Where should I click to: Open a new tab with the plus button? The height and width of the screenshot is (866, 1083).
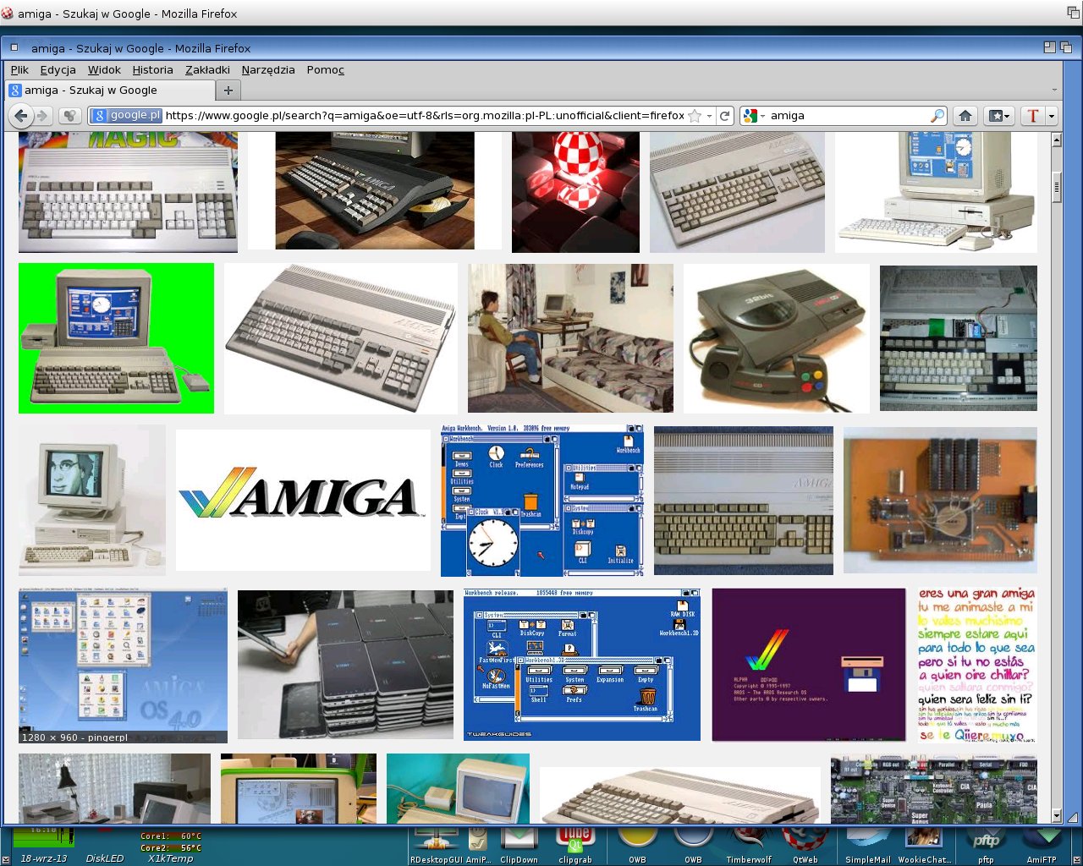pos(228,90)
